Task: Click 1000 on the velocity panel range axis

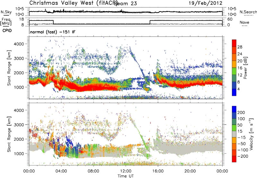Action: (19, 154)
